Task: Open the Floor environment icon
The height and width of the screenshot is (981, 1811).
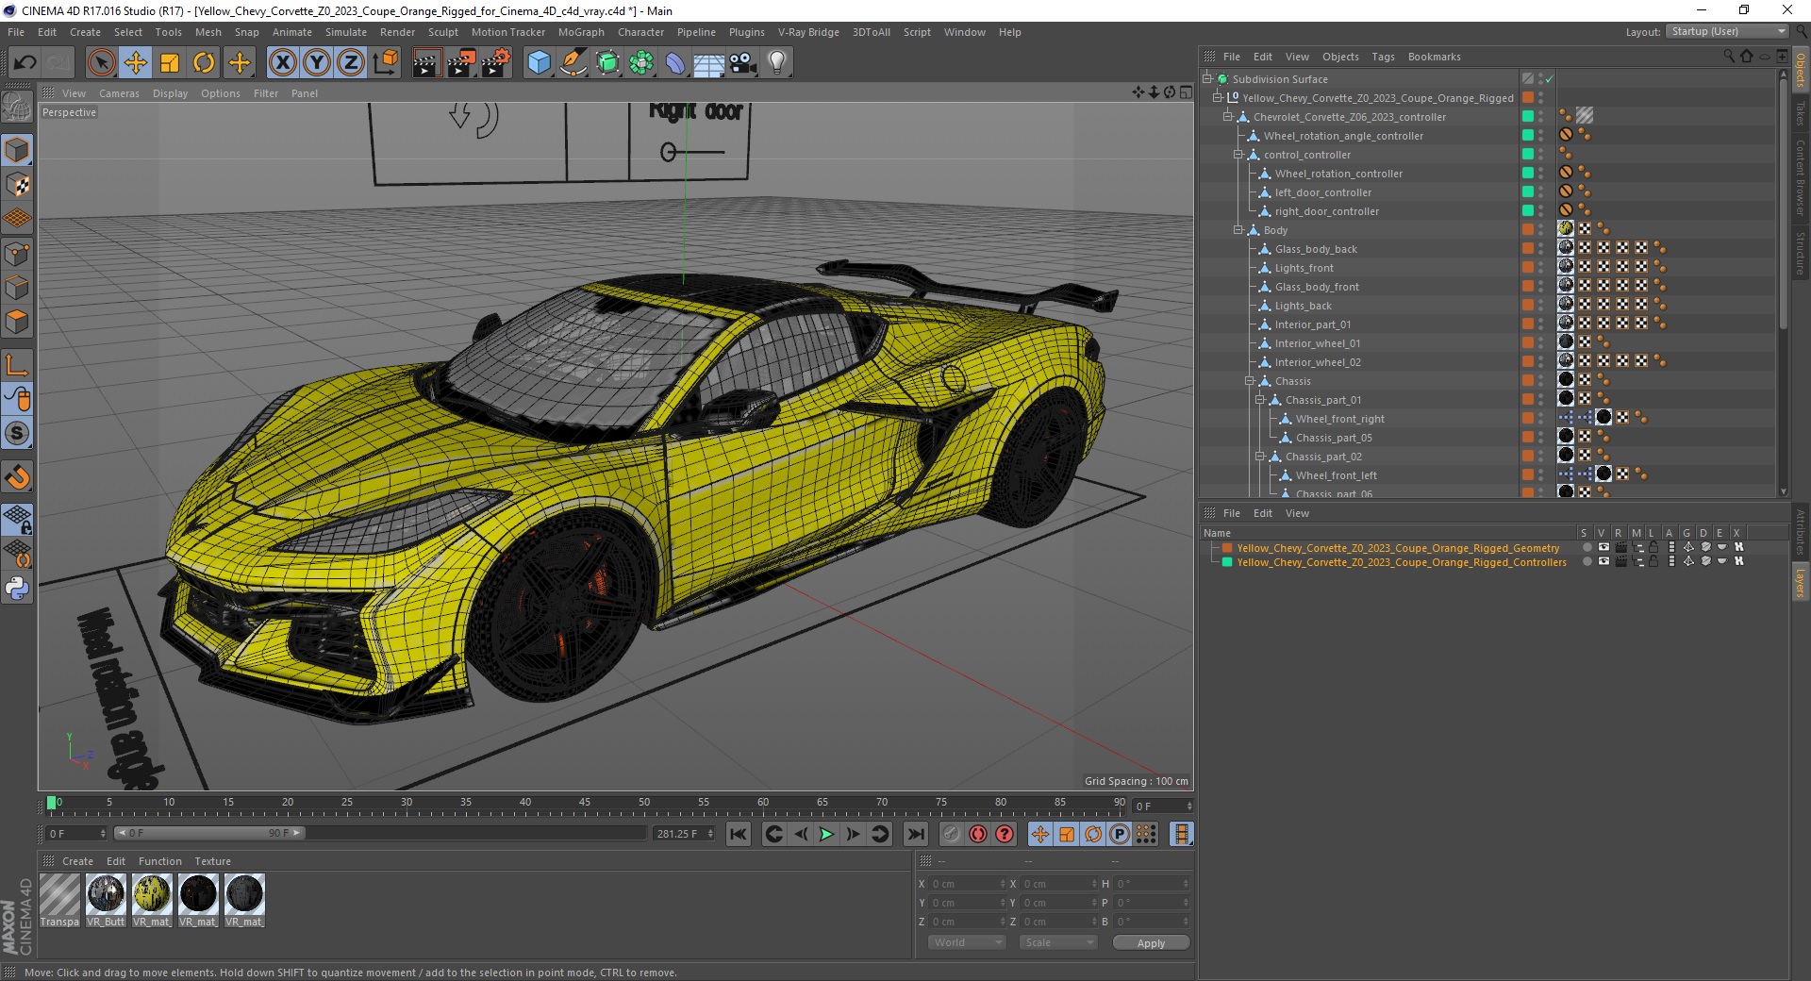Action: 709,63
